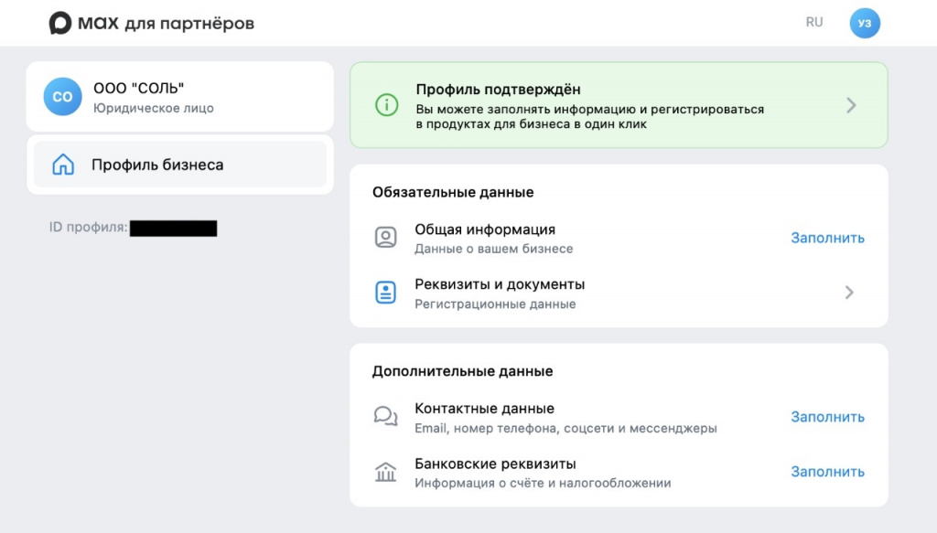
Task: Click Заполнить next to Банковские реквизиты
Action: (827, 471)
